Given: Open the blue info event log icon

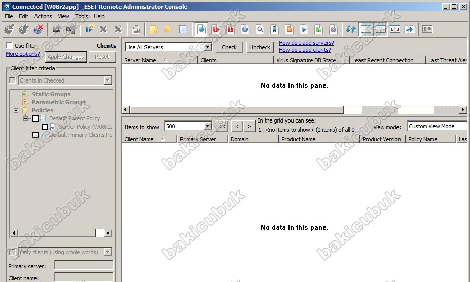Looking at the screenshot, I should point(245,29).
